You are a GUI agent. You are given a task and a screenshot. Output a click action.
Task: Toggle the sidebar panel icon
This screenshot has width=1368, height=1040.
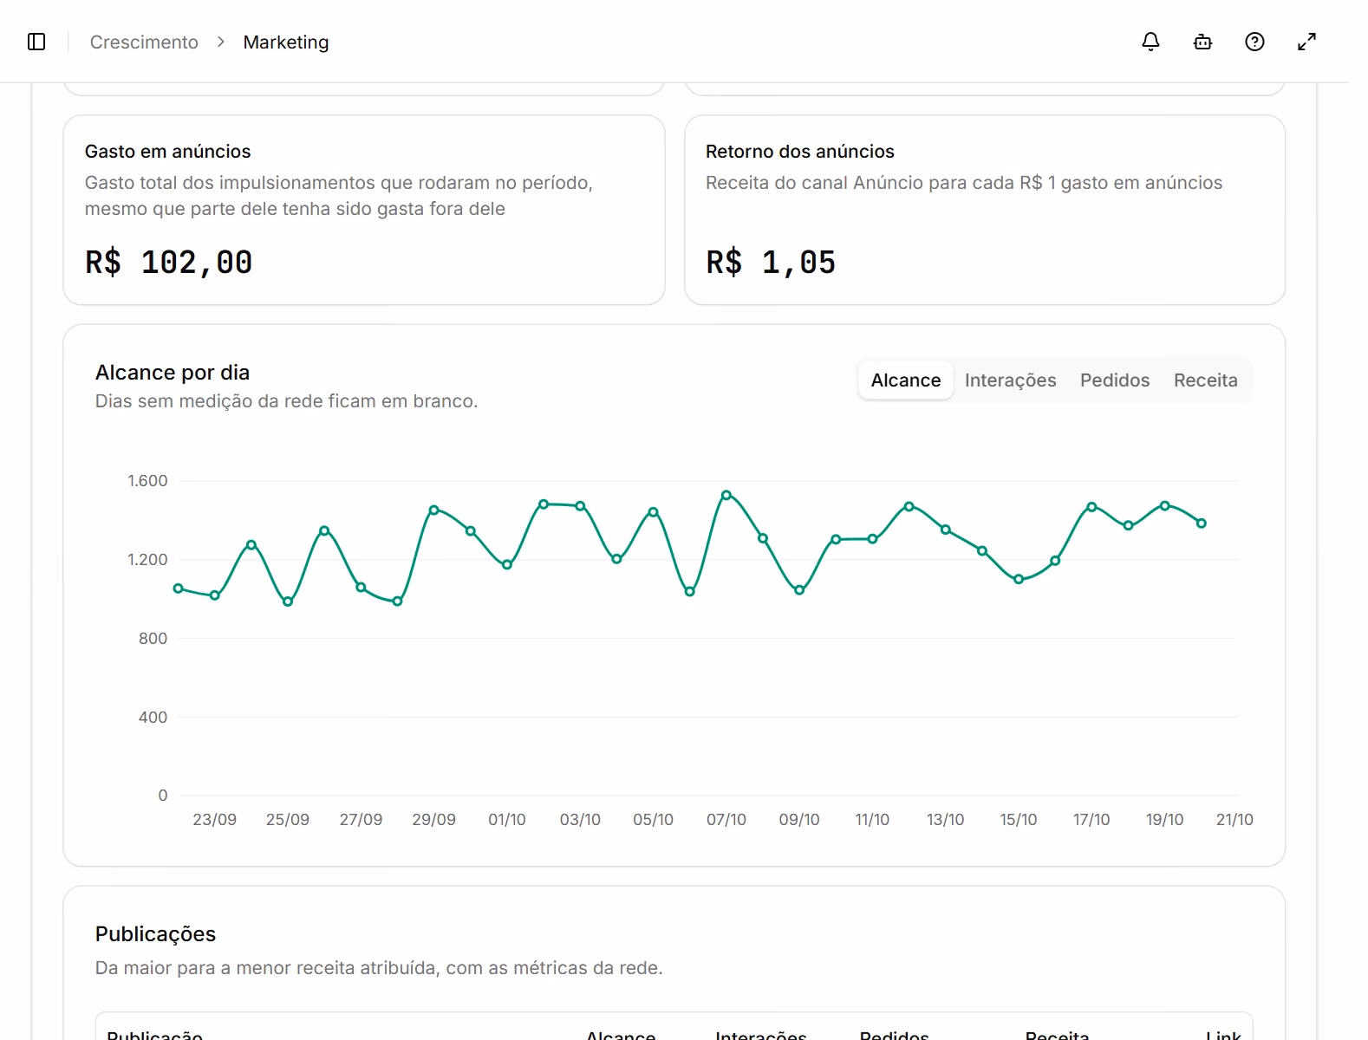pyautogui.click(x=36, y=42)
